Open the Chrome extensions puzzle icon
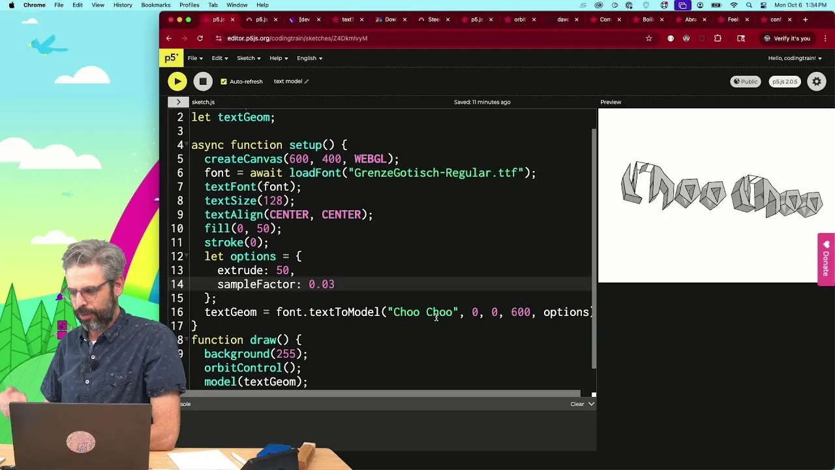The height and width of the screenshot is (470, 835). (x=718, y=39)
